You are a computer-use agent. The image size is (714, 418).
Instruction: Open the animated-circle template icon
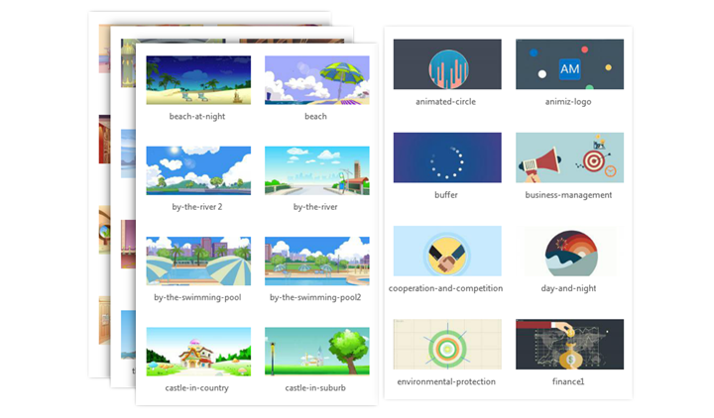click(x=447, y=64)
